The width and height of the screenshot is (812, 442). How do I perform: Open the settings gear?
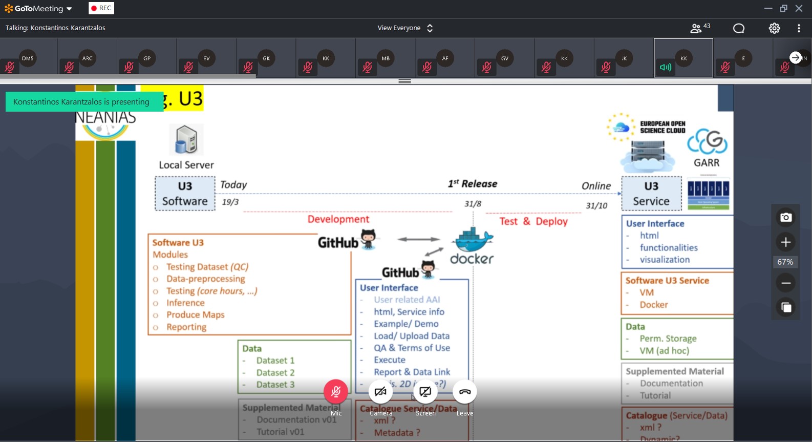(x=774, y=28)
